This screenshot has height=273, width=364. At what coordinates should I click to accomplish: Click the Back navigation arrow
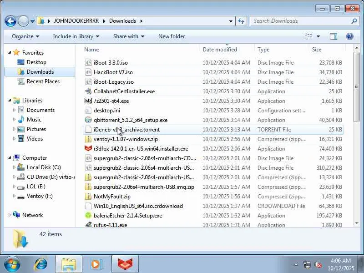(x=10, y=21)
